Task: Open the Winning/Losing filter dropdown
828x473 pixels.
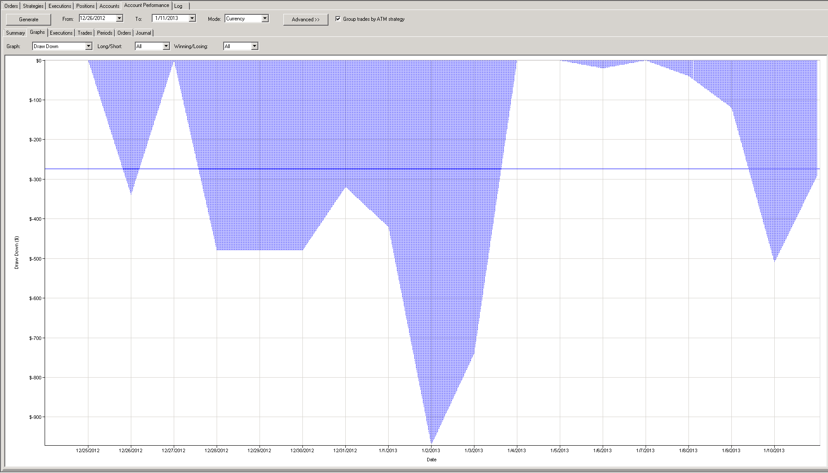Action: click(x=241, y=46)
